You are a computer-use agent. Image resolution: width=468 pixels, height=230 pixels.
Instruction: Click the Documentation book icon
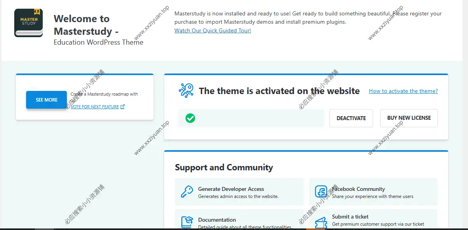pyautogui.click(x=187, y=222)
